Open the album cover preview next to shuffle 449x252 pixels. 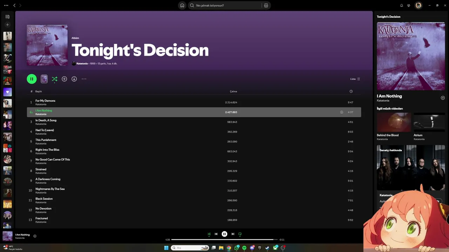pos(44,79)
